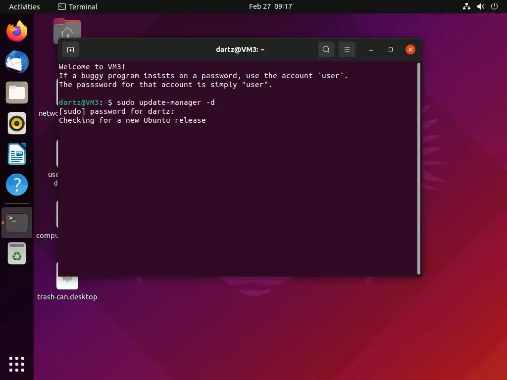Click the terminal vertical scrollbar
Screen dimensions: 507x380
[419, 169]
